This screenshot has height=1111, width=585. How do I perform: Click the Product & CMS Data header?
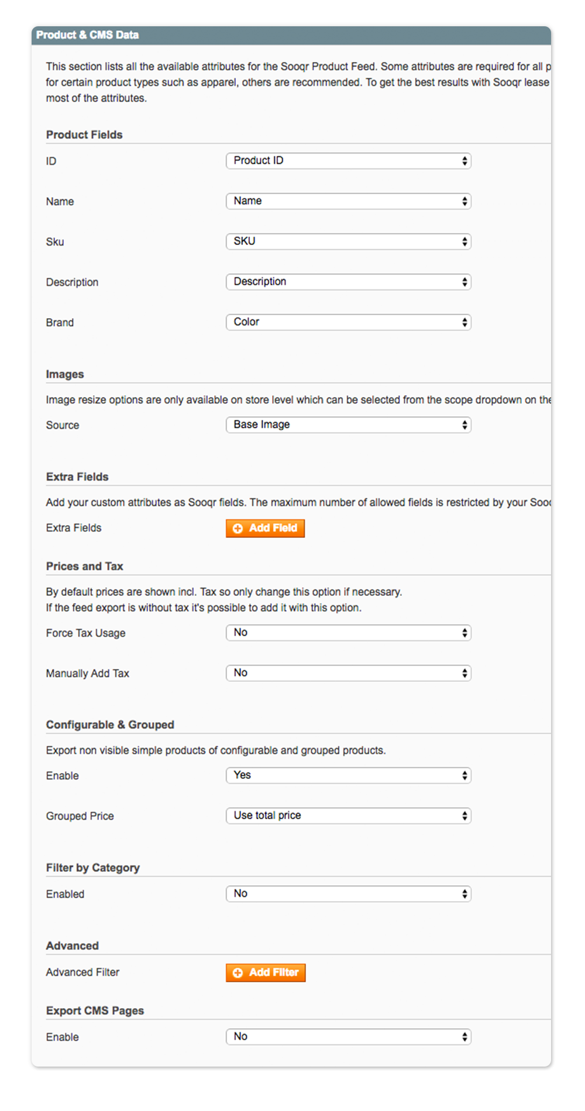[291, 35]
